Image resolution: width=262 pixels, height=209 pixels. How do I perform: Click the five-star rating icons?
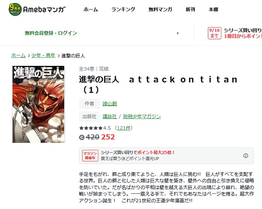pyautogui.click(x=91, y=128)
